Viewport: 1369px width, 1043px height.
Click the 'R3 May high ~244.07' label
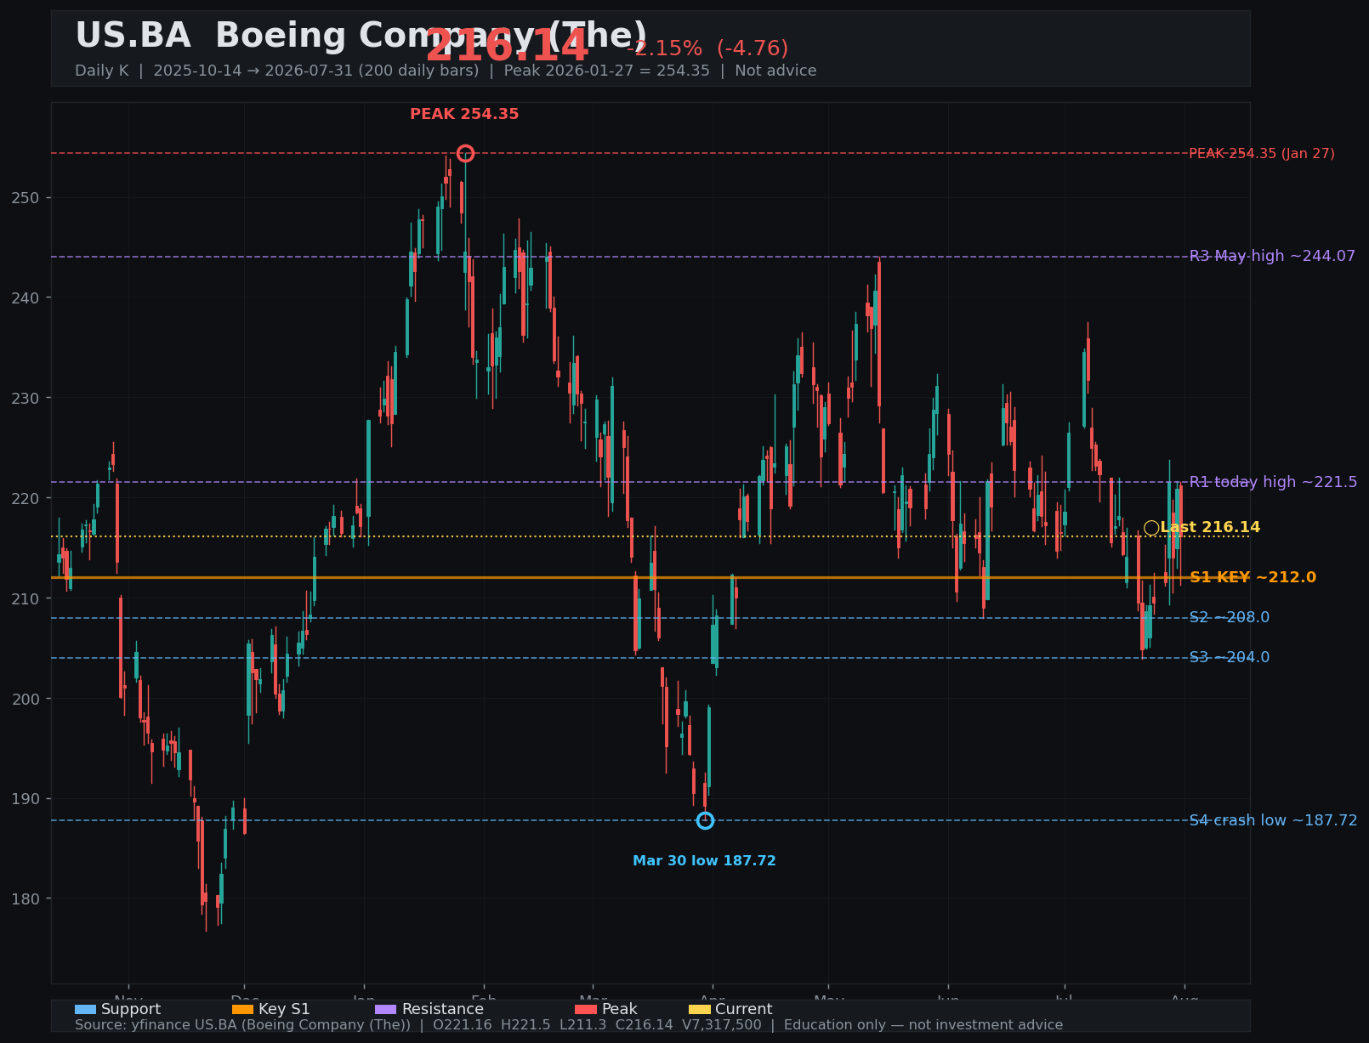pyautogui.click(x=1272, y=256)
